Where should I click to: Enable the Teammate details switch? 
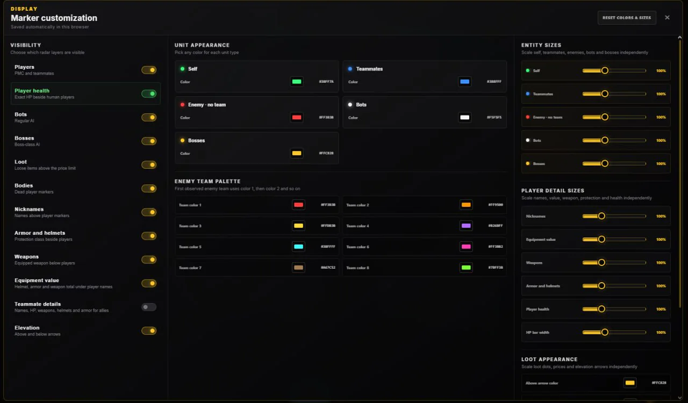coord(149,307)
